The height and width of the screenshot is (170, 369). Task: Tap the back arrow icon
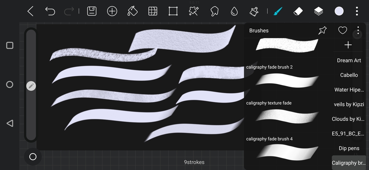tap(30, 11)
